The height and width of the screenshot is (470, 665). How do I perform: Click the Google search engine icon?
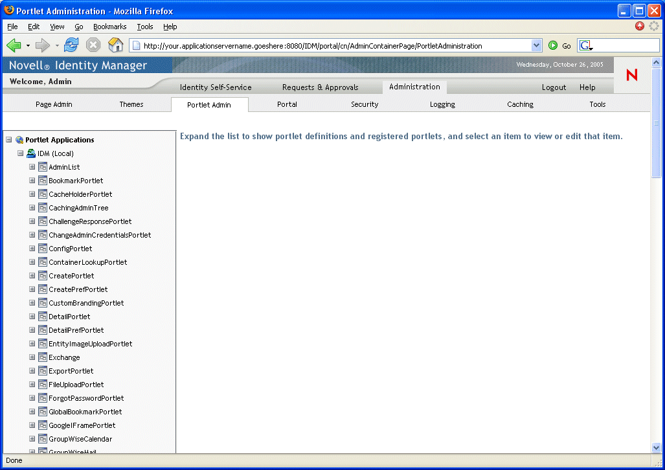pyautogui.click(x=585, y=45)
